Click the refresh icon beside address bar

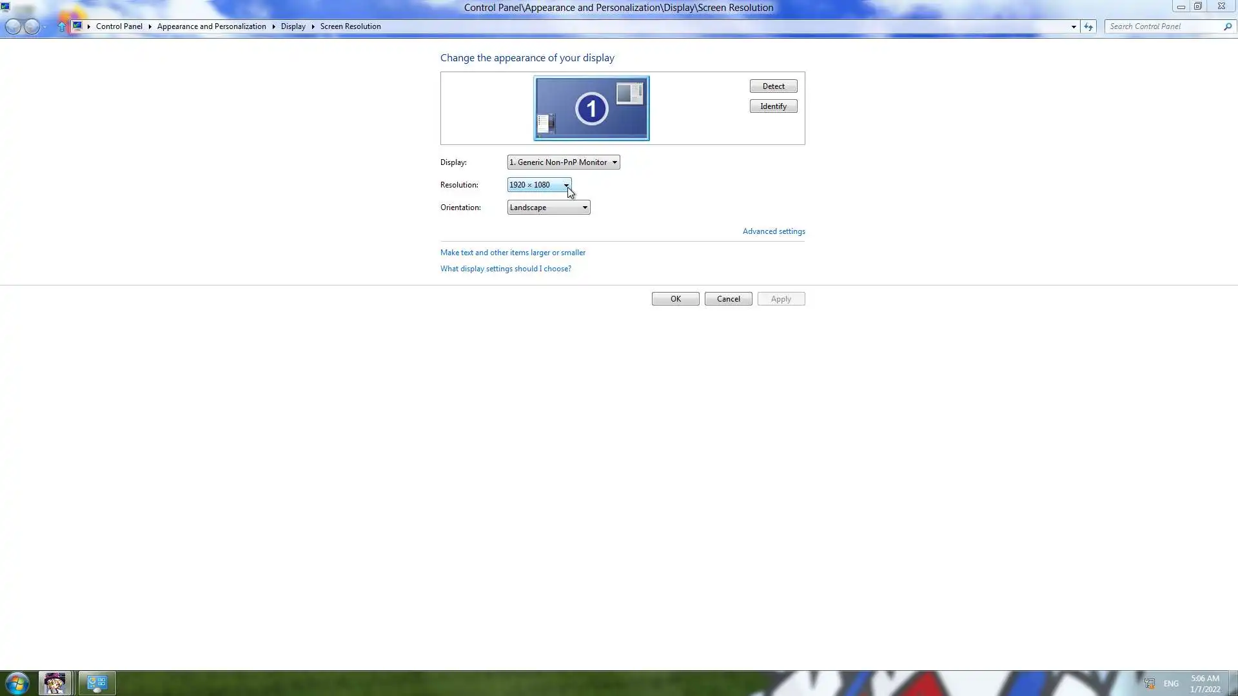tap(1088, 26)
